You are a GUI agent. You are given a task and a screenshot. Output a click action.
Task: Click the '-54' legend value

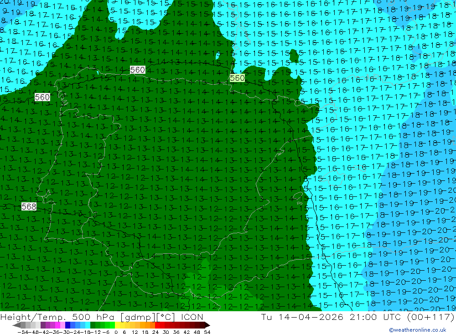[x=23, y=332]
